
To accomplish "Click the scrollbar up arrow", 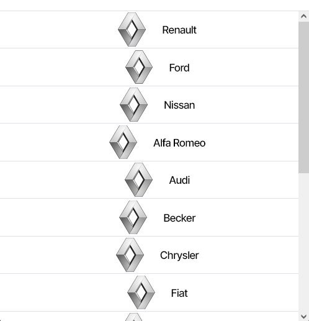I will click(x=303, y=16).
